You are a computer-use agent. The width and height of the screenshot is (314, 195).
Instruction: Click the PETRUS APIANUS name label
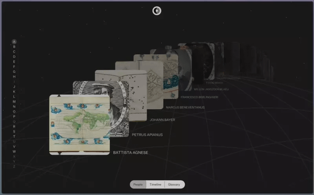point(147,135)
